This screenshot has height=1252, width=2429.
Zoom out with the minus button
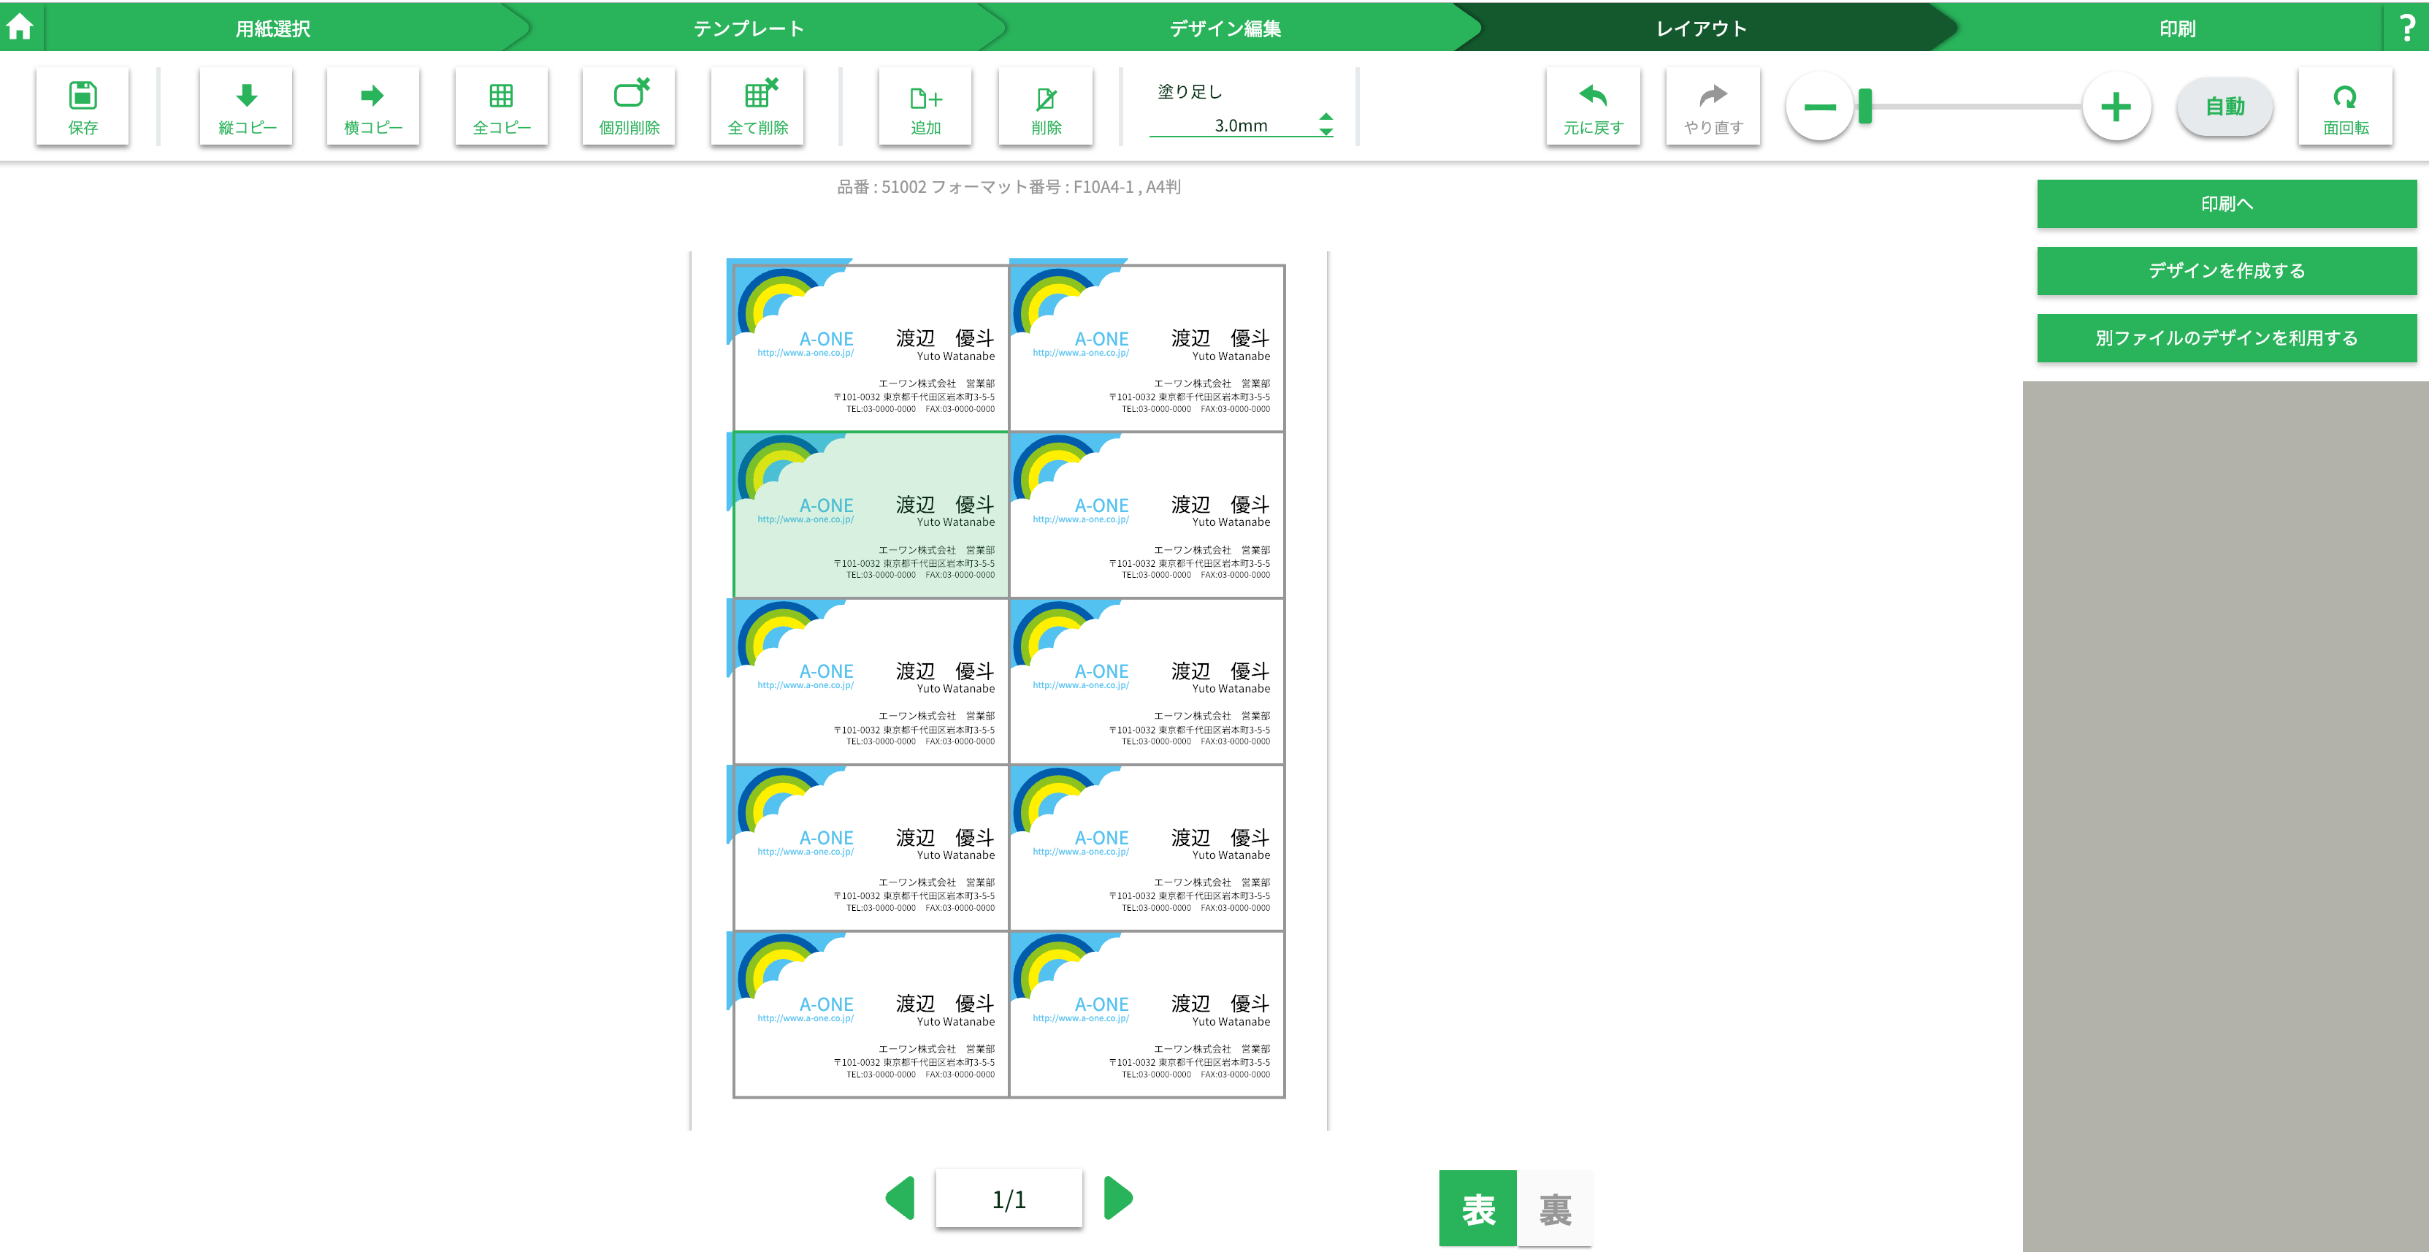click(1820, 107)
